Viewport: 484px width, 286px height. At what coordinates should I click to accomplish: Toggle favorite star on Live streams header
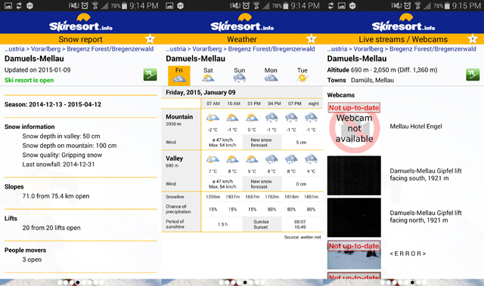pyautogui.click(x=473, y=38)
